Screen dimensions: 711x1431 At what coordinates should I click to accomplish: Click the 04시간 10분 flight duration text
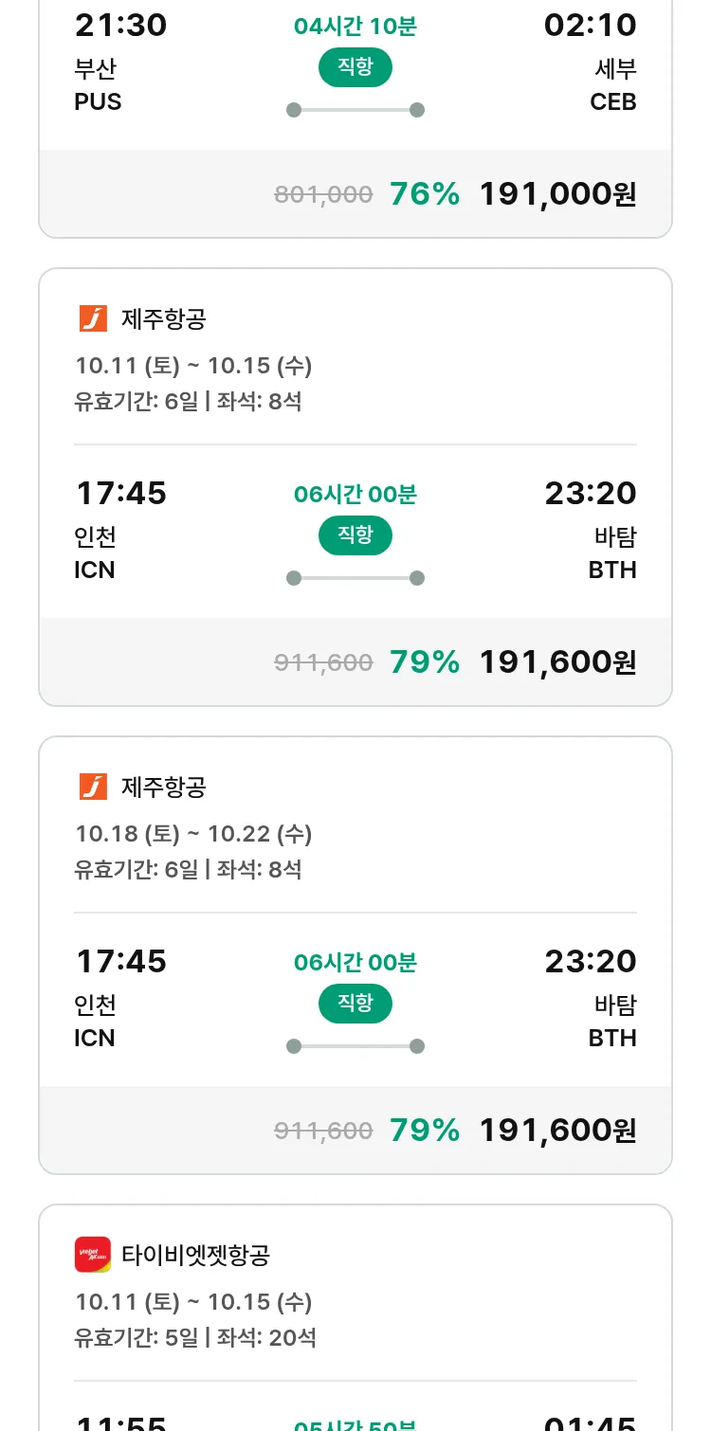point(355,27)
